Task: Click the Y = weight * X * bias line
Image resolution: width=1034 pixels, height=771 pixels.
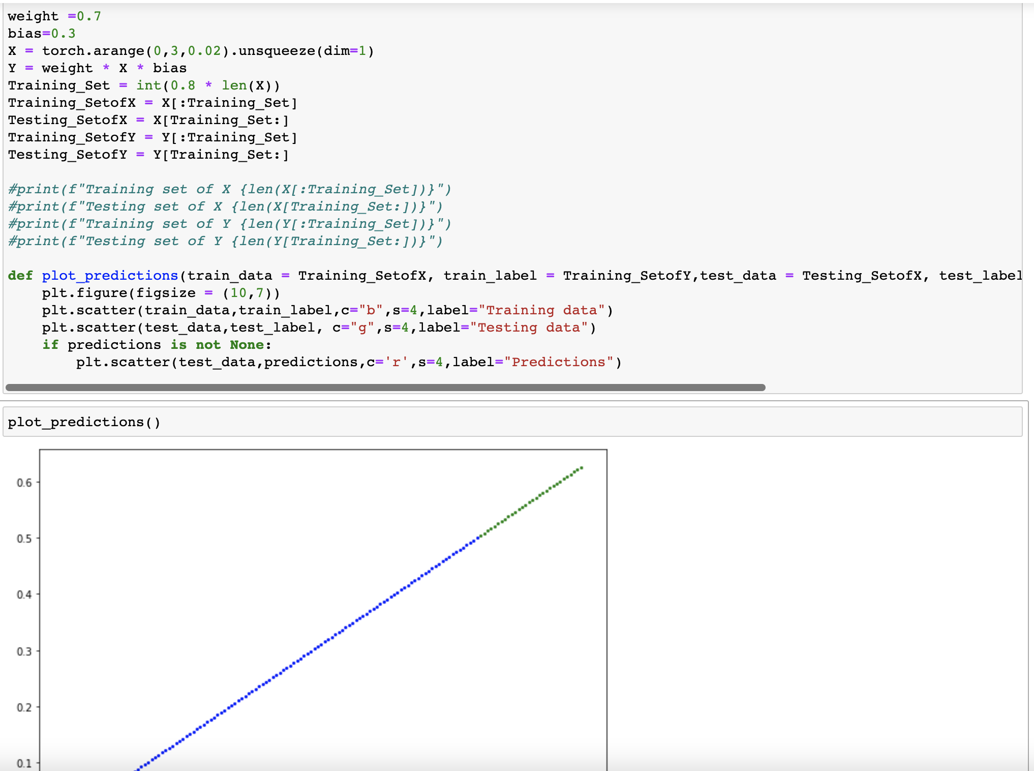Action: (x=97, y=68)
